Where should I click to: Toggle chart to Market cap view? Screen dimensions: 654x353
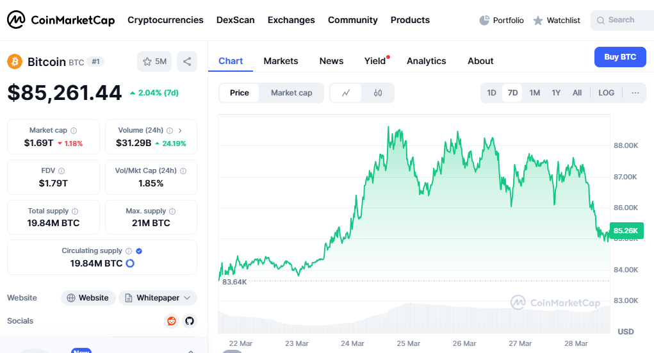click(291, 93)
